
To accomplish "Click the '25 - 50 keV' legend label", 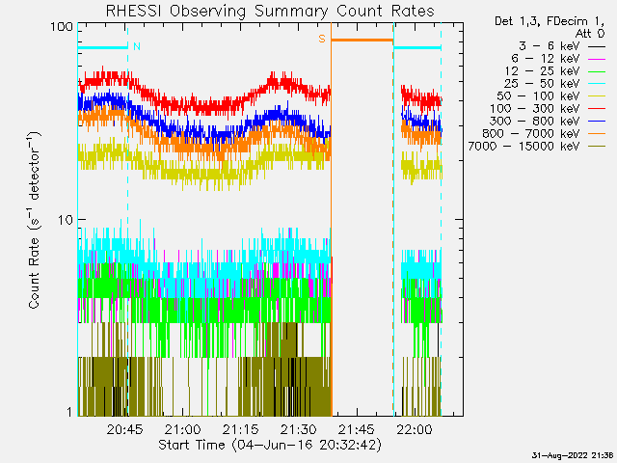I will 542,84.
